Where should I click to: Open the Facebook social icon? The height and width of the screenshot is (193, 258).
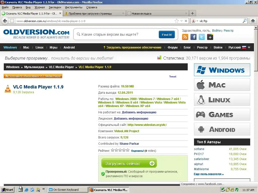click(x=193, y=37)
